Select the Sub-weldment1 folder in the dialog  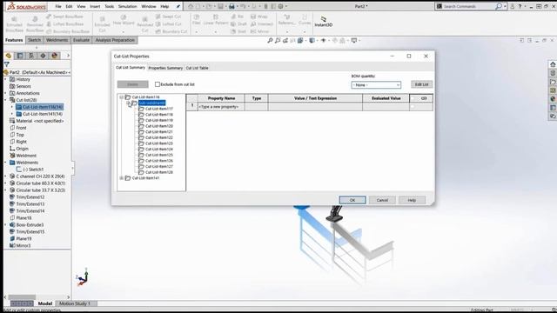coord(151,103)
